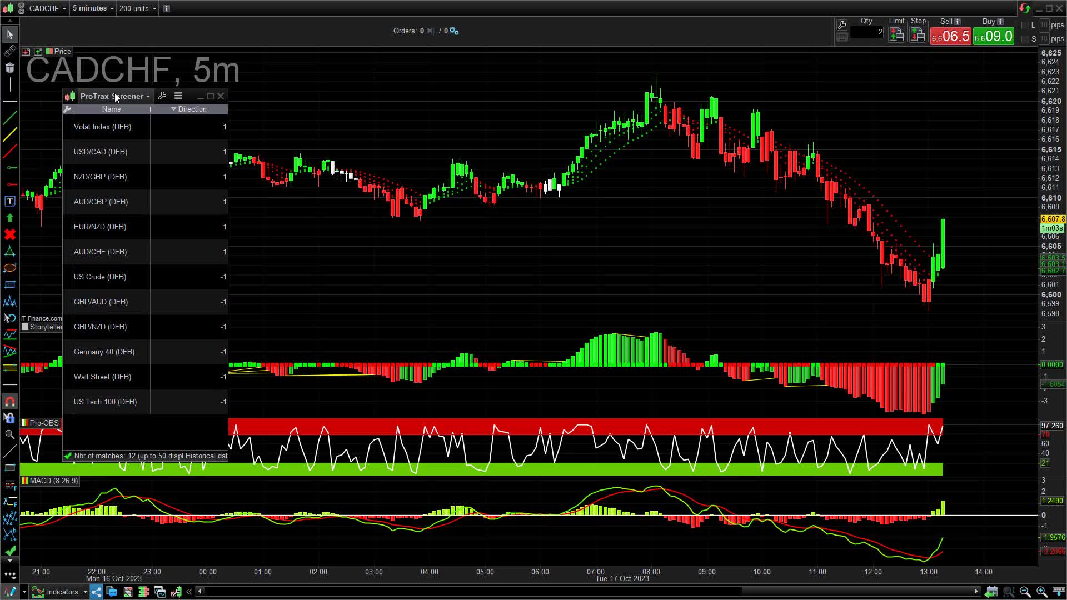Click the Qty input field
Image resolution: width=1067 pixels, height=600 pixels.
[x=866, y=32]
